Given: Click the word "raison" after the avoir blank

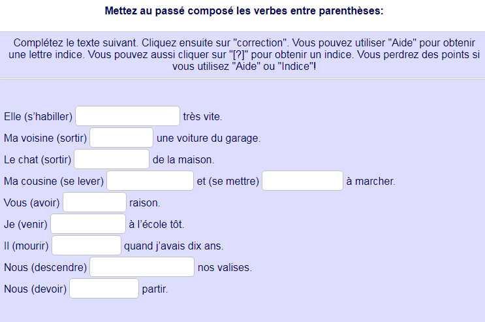Looking at the screenshot, I should coord(145,202).
